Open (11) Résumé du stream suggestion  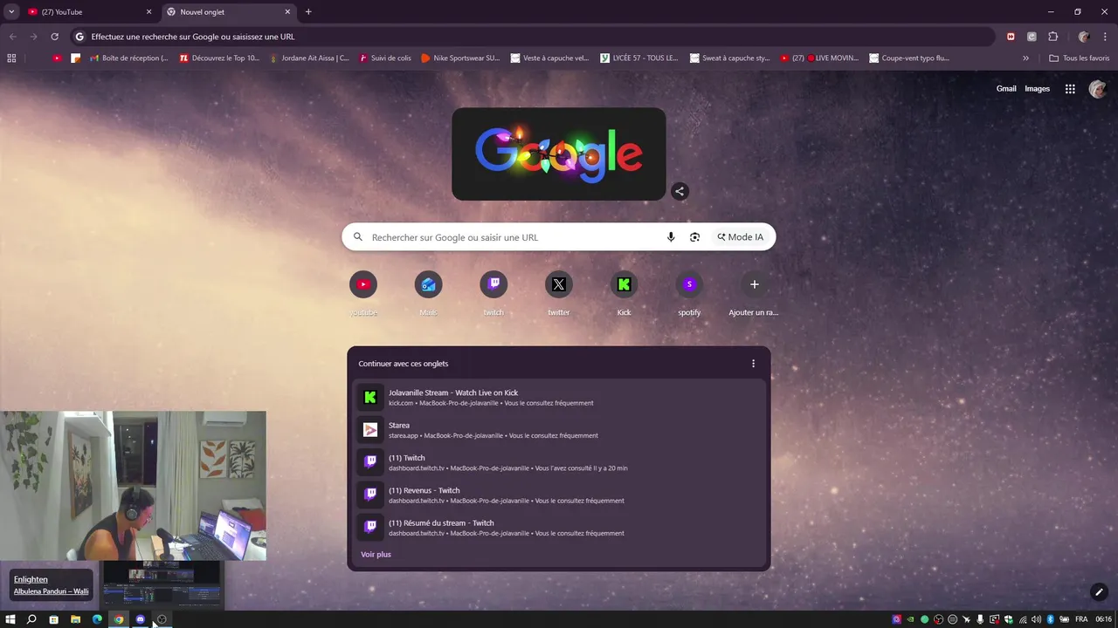(x=559, y=528)
